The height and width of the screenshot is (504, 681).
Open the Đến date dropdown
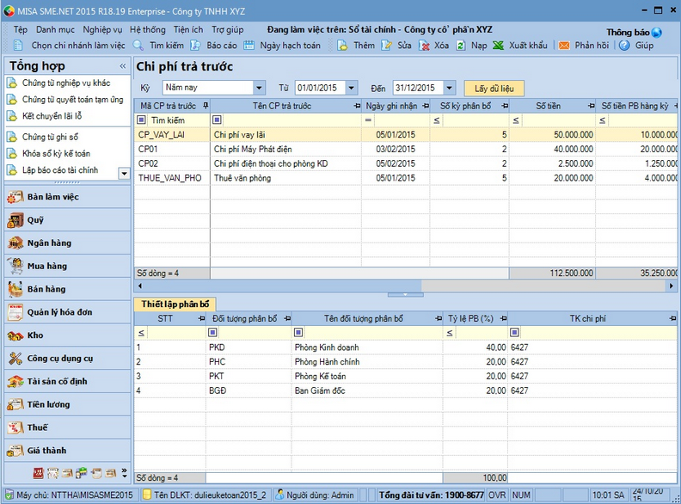coord(449,88)
